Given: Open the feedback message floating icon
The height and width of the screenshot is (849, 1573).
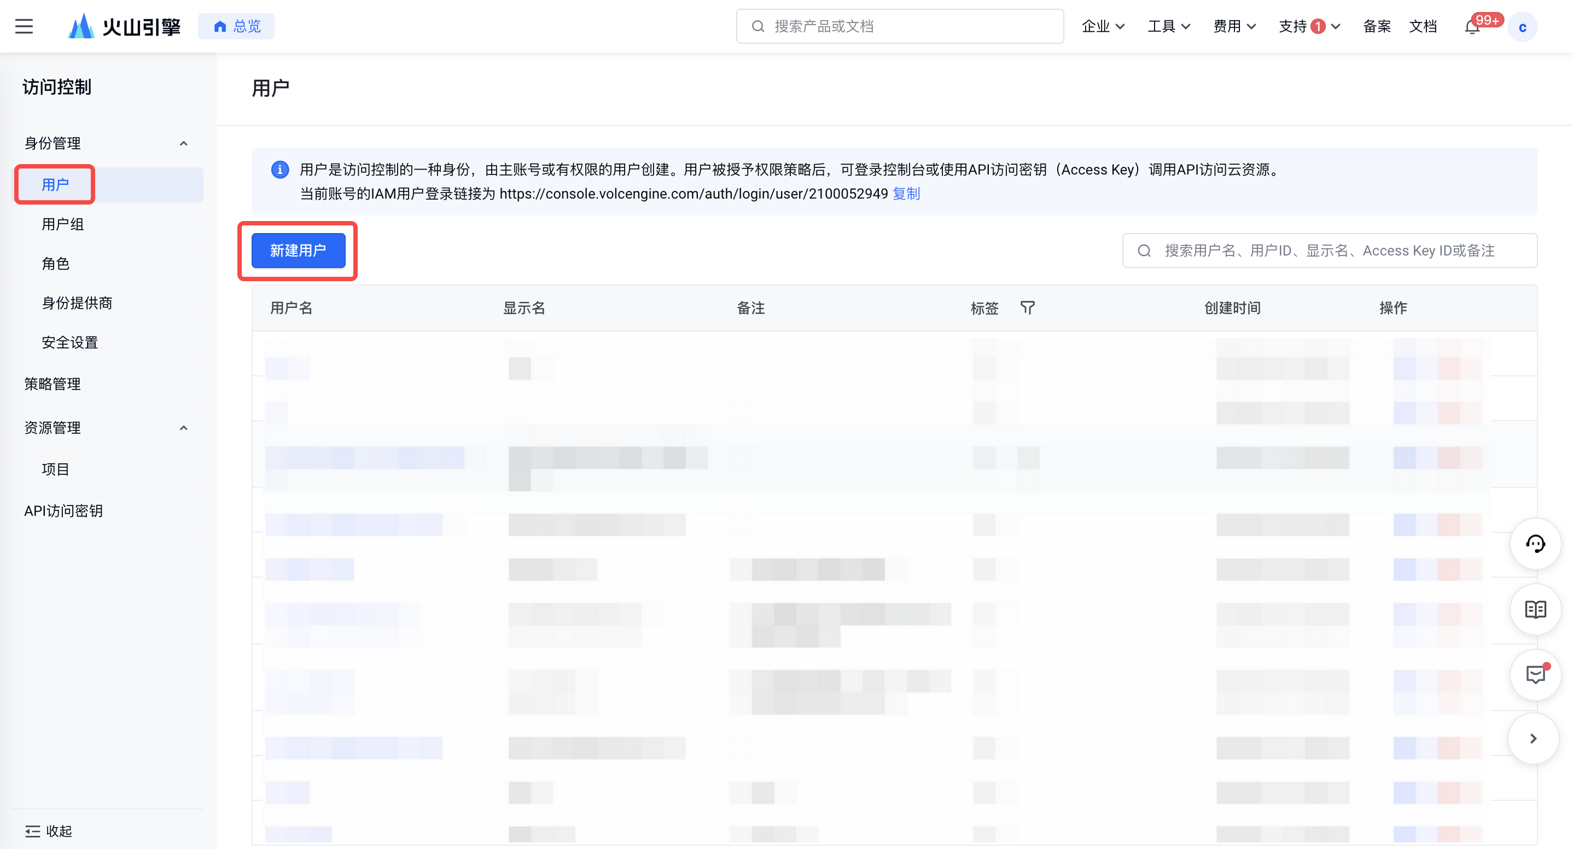Looking at the screenshot, I should coord(1535,675).
